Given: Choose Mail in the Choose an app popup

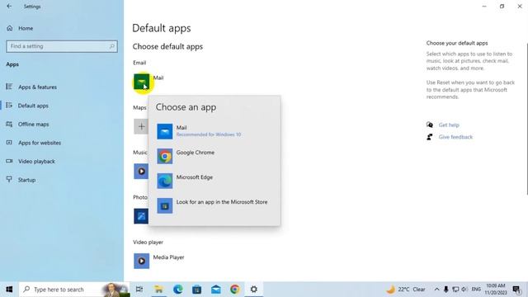Looking at the screenshot, I should 214,131.
